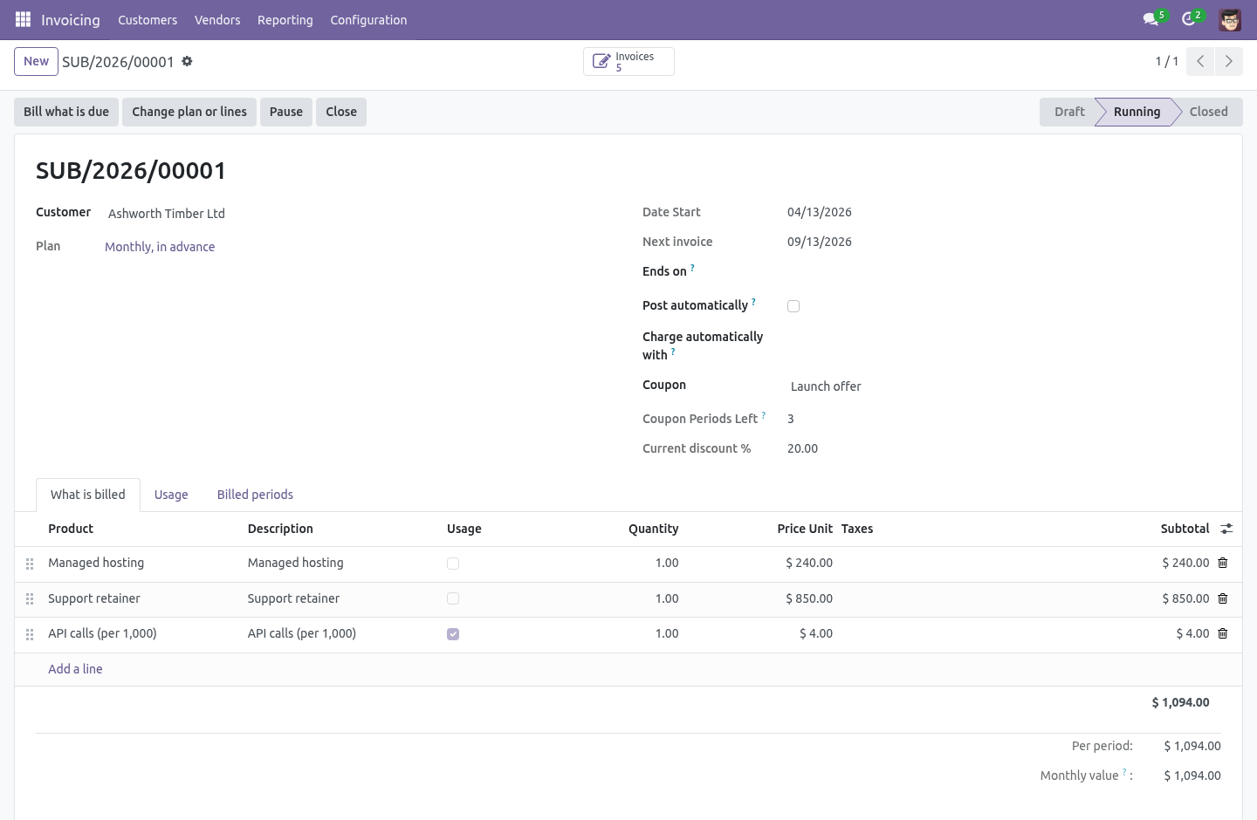This screenshot has width=1257, height=820.
Task: Toggle Usage checkbox for Managed hosting
Action: tap(453, 564)
